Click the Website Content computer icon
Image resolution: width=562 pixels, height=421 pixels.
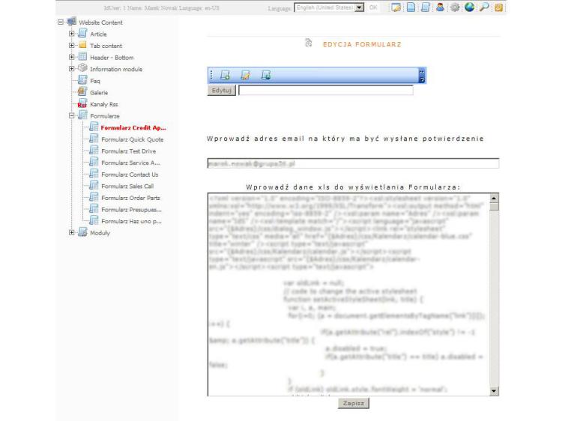coord(72,21)
